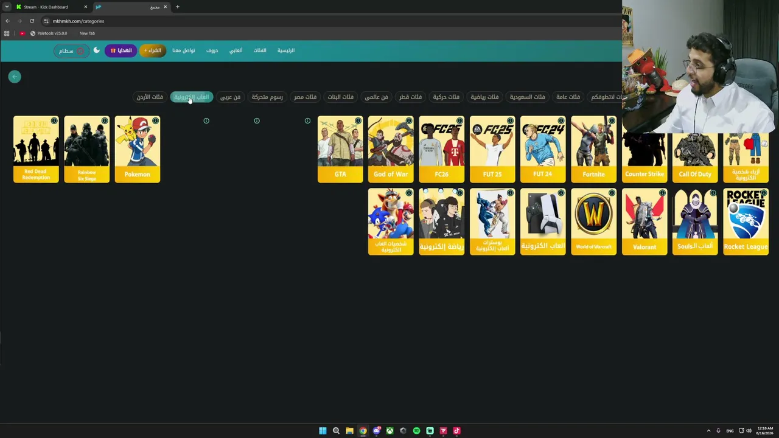Screen dimensions: 779x438
Task: Select the فن عالمي category filter
Action: coord(376,97)
